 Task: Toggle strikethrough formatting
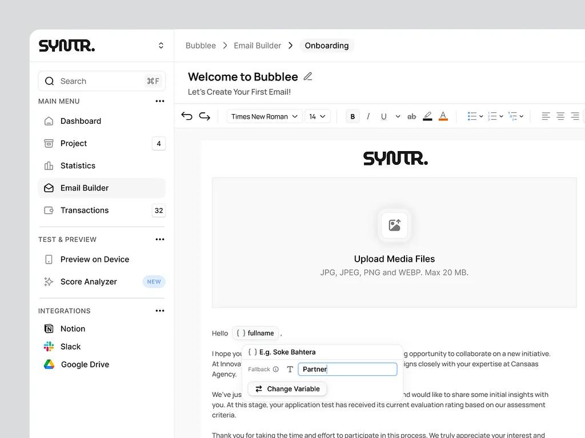click(412, 116)
